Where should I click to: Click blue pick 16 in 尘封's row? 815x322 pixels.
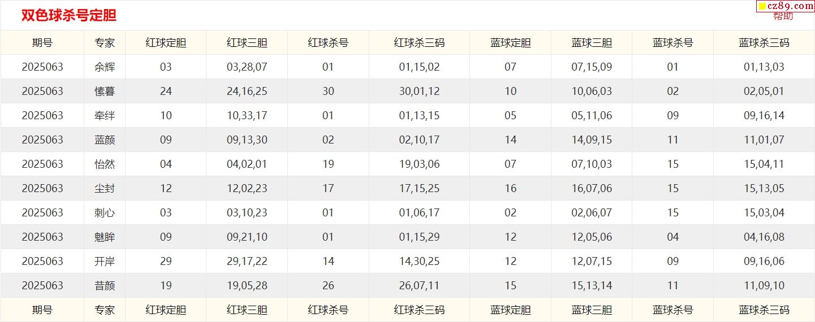click(x=510, y=188)
